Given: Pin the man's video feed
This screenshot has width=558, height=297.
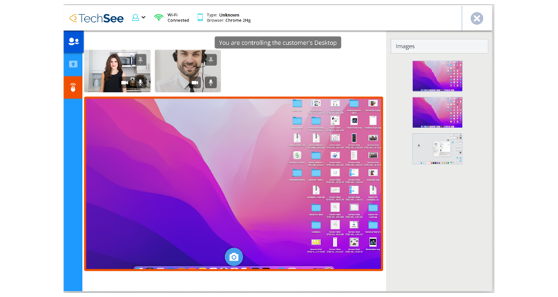Looking at the screenshot, I should [211, 60].
